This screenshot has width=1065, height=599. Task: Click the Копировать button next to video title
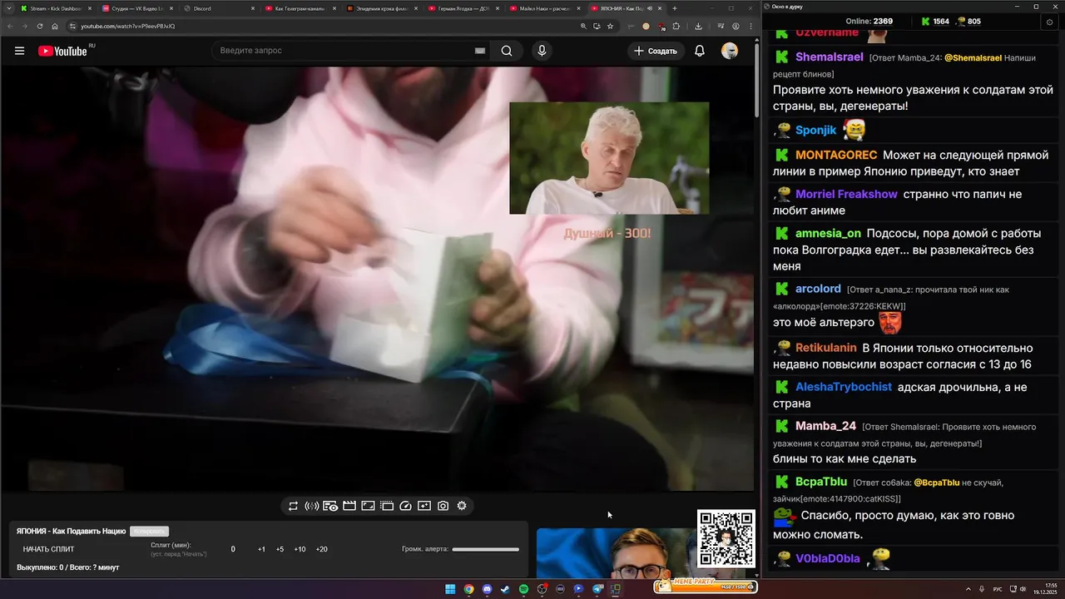click(x=149, y=531)
